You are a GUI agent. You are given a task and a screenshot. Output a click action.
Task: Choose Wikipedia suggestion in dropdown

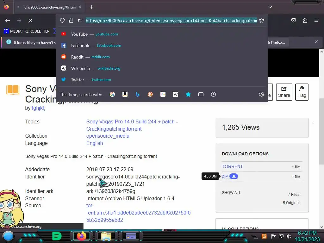coord(162,68)
